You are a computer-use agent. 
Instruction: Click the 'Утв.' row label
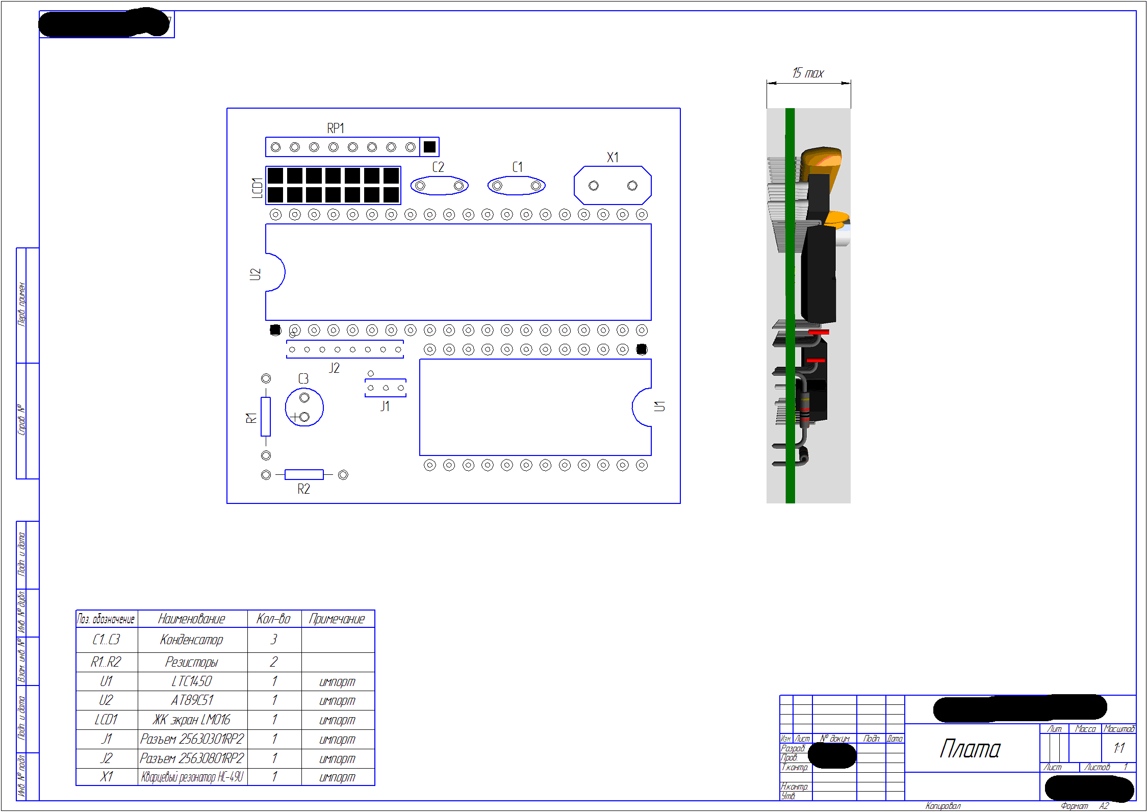tap(788, 796)
